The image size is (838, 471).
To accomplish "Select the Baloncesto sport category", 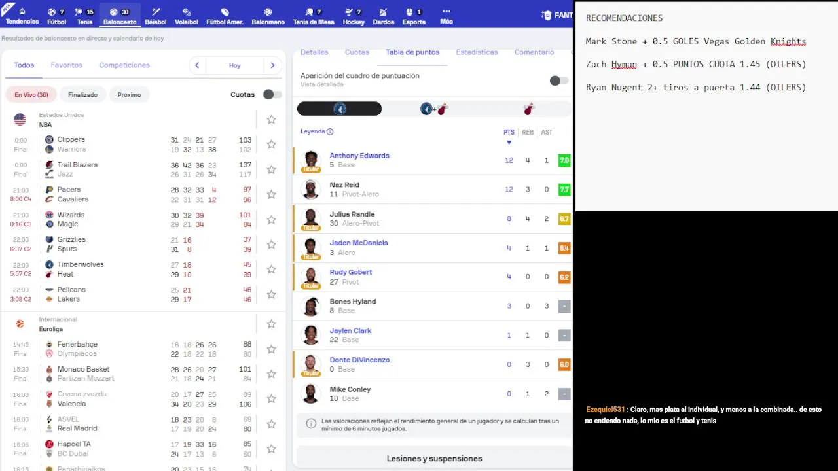I will point(120,16).
